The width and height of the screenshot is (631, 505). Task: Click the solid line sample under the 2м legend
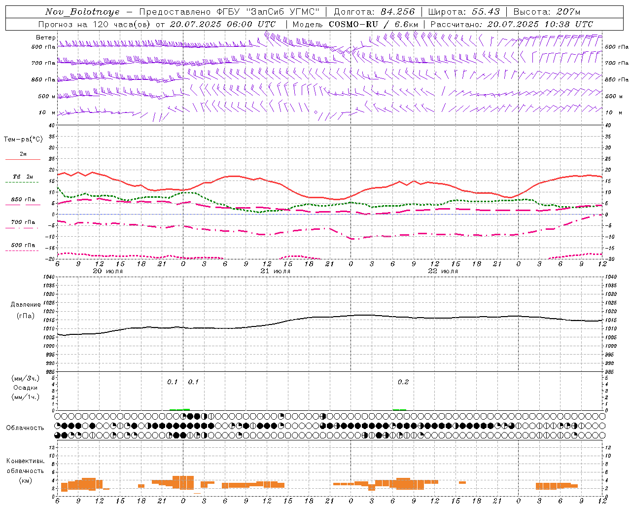coord(23,160)
